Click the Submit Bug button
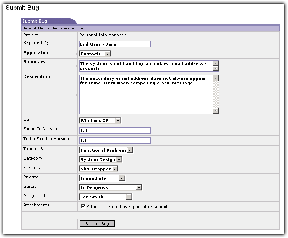 pos(97,224)
